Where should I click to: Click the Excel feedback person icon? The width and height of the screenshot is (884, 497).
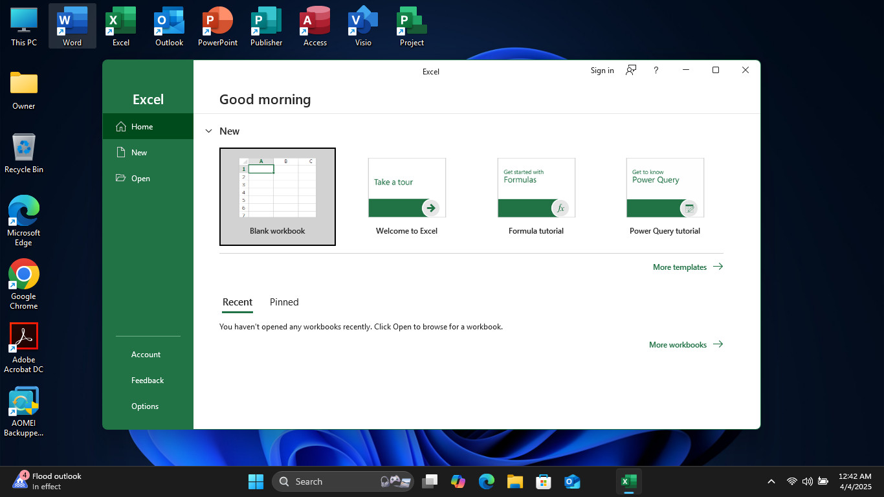pyautogui.click(x=631, y=70)
